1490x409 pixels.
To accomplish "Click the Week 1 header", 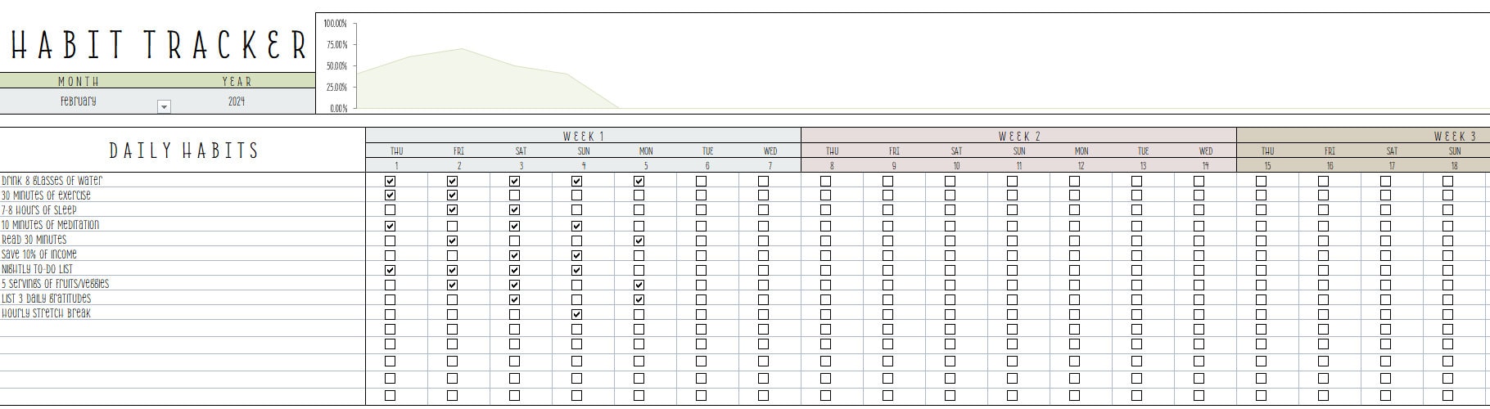I will [x=583, y=136].
